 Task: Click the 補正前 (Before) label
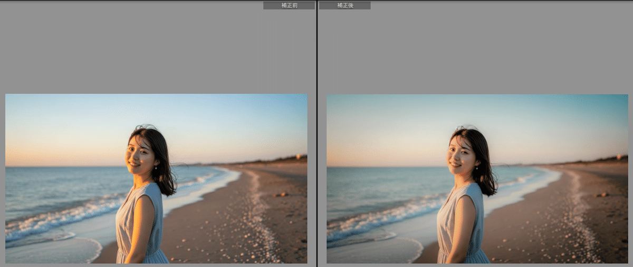tap(289, 5)
